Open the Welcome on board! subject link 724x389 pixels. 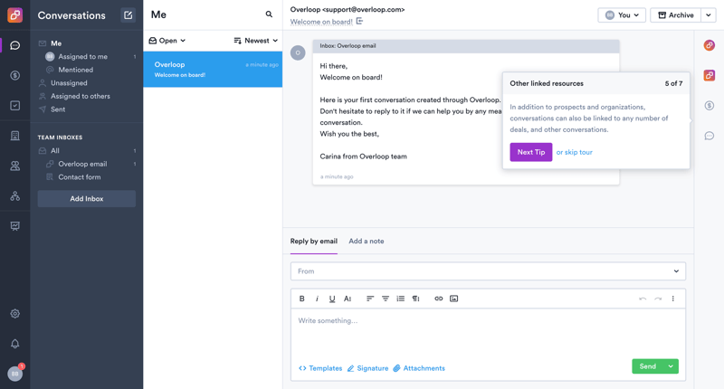pos(321,22)
